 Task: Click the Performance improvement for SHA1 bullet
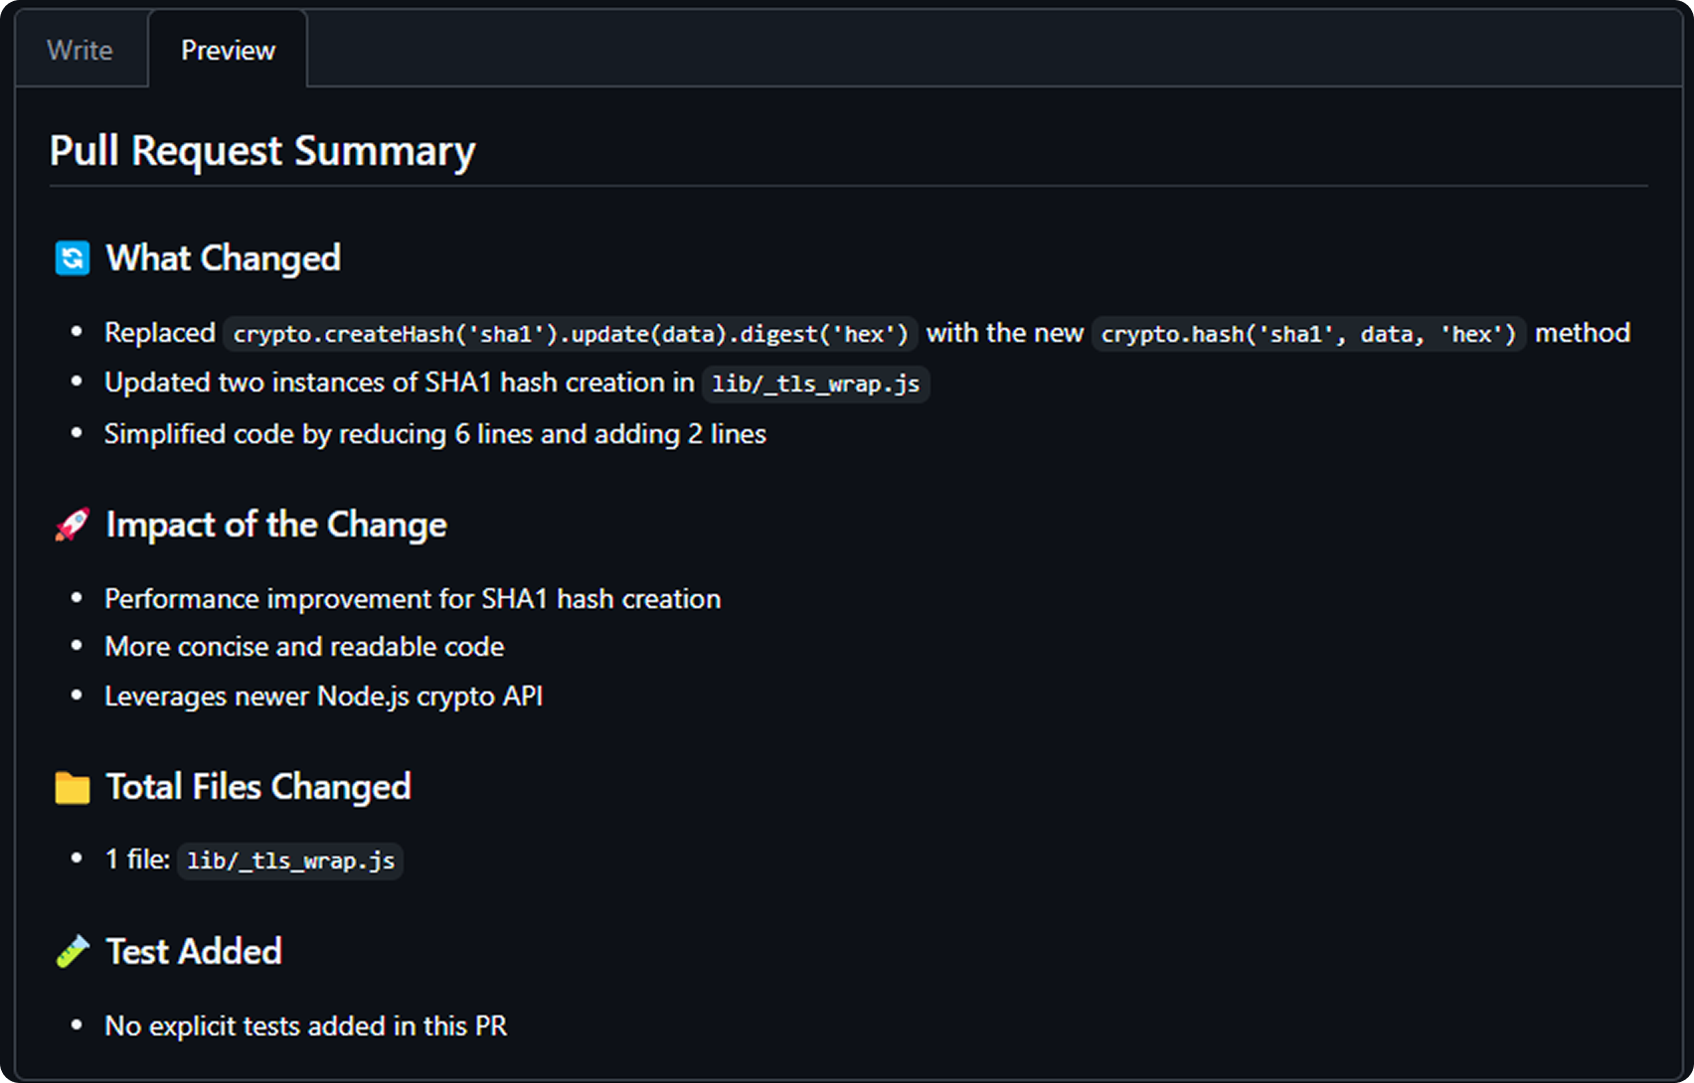pyautogui.click(x=413, y=599)
